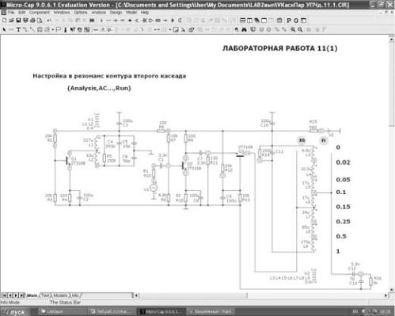The image size is (395, 316).
Task: Switch to the Models page tab
Action: pos(60,295)
